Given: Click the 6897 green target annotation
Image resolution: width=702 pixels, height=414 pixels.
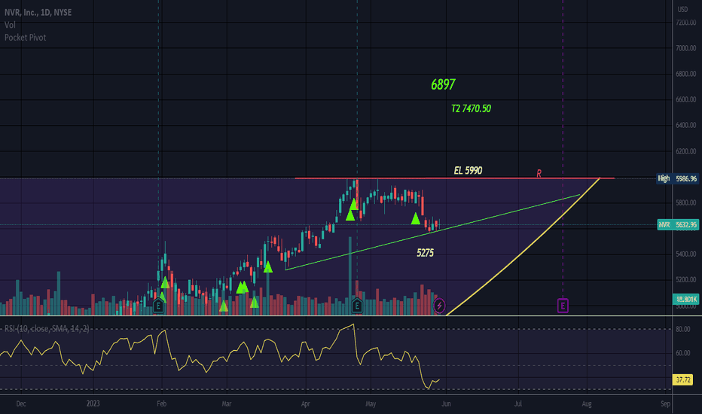Looking at the screenshot, I should pyautogui.click(x=443, y=84).
